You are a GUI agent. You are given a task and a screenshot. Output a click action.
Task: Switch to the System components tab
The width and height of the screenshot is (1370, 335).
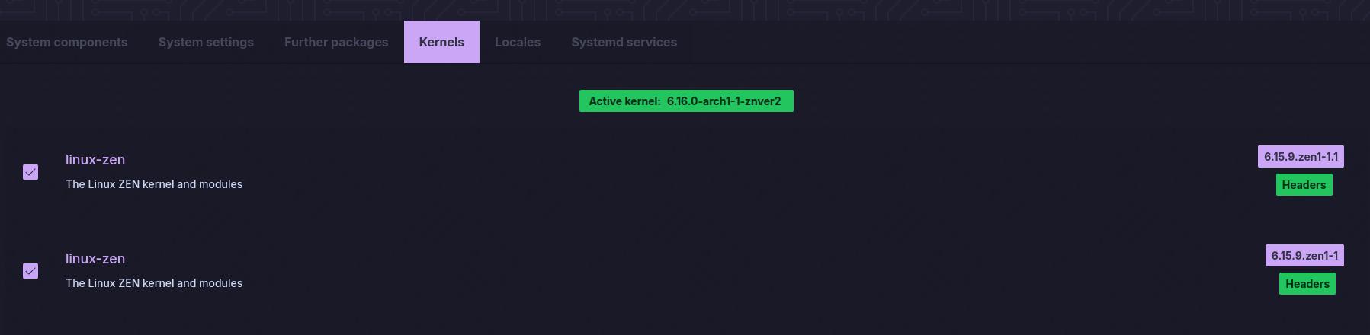click(x=67, y=43)
